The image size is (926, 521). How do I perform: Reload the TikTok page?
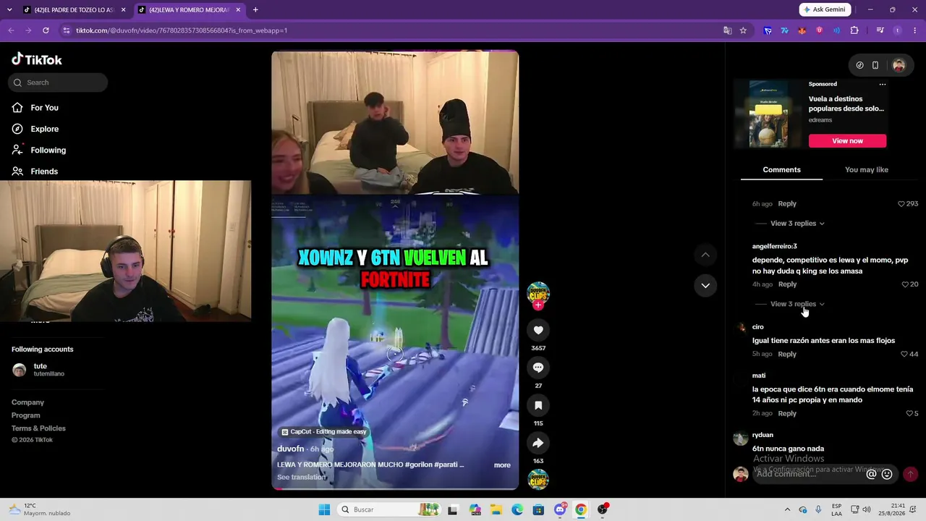pos(46,30)
